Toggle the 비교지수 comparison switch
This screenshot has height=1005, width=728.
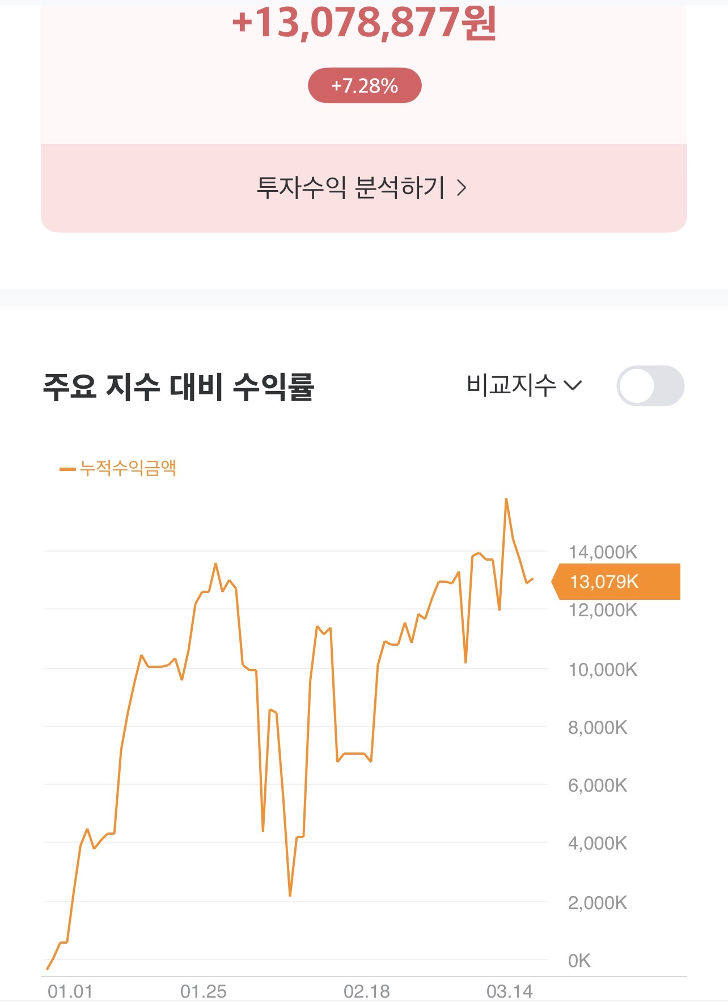[650, 386]
